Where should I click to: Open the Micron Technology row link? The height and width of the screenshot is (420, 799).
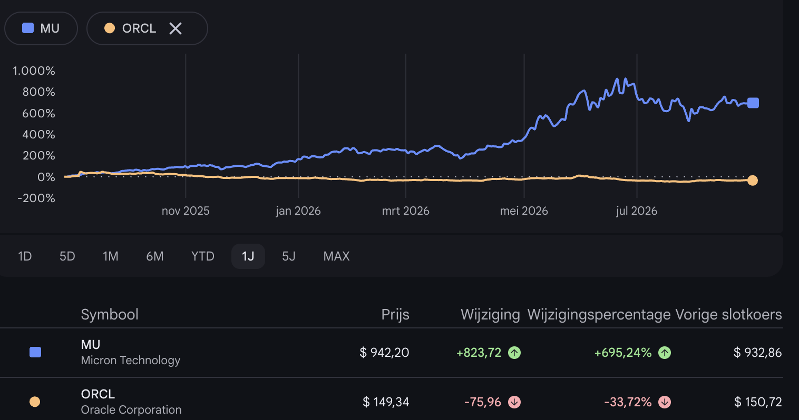[391, 353]
